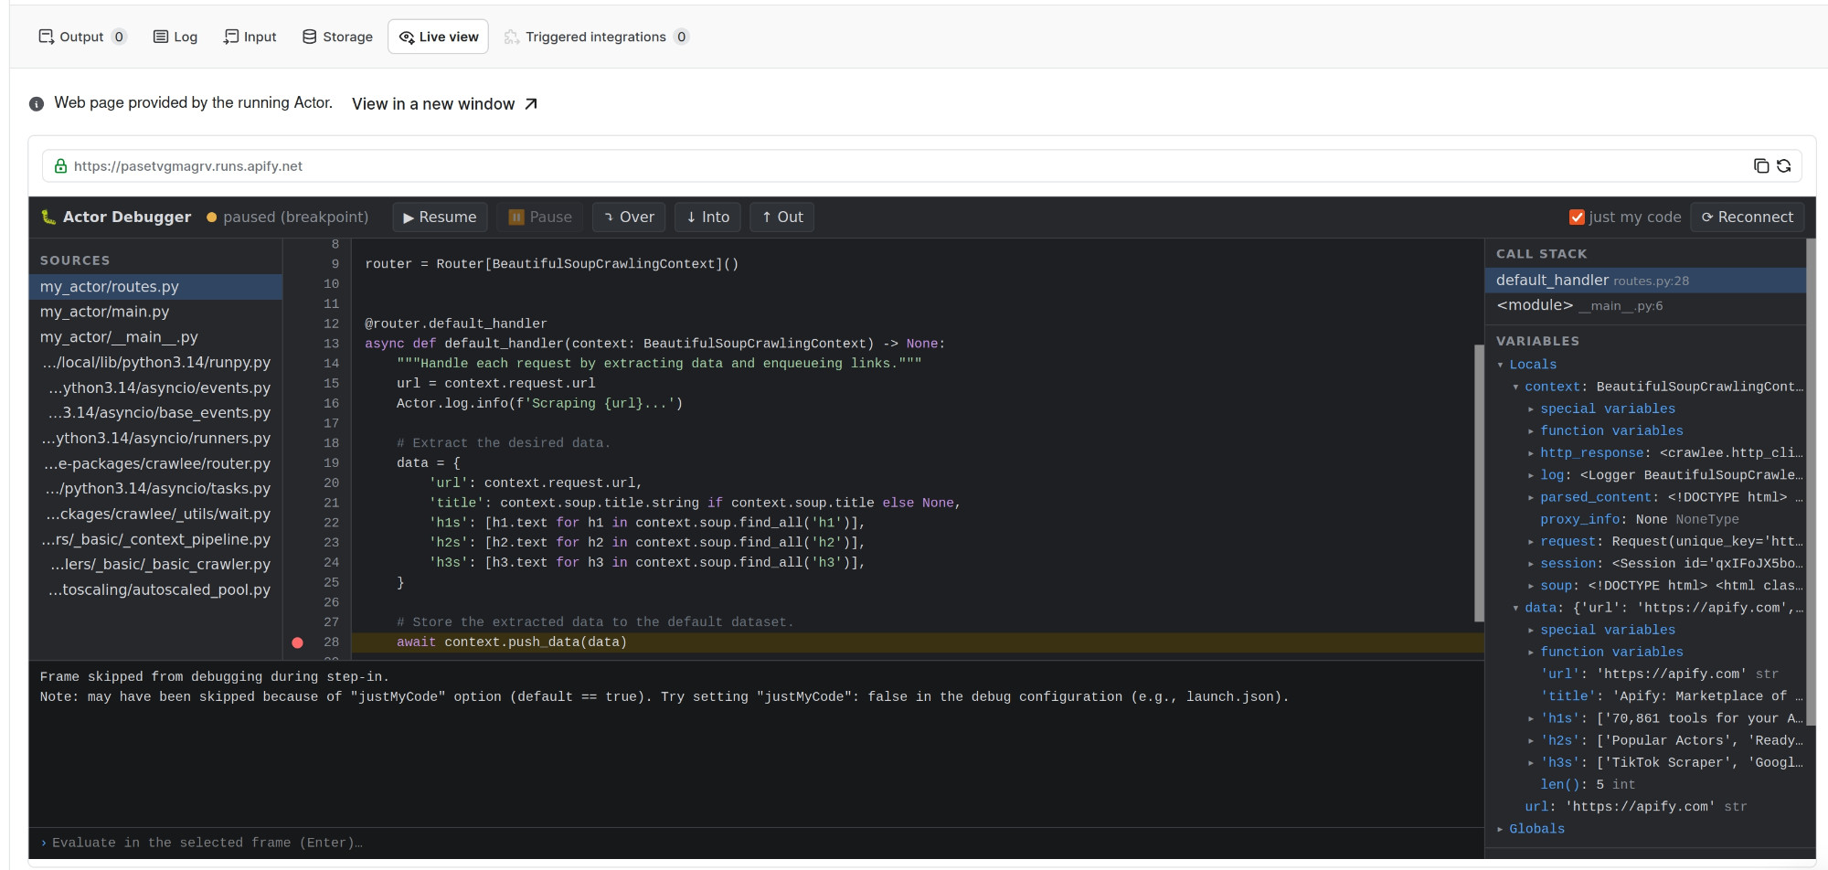The width and height of the screenshot is (1828, 870).
Task: Click line number 15 in the gutter
Action: [331, 384]
